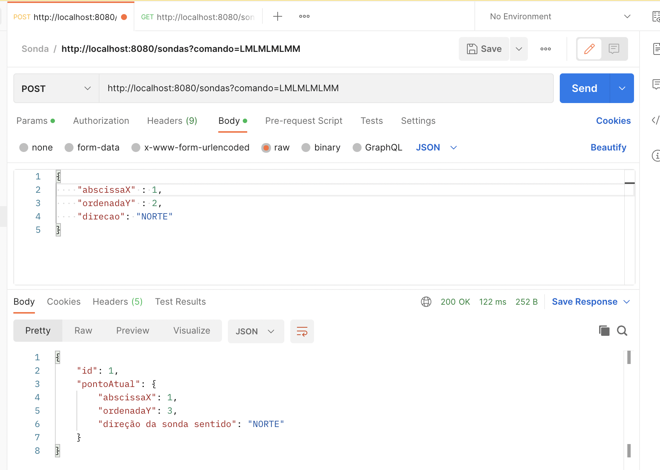
Task: Open the JSON body format dropdown
Action: (x=436, y=147)
